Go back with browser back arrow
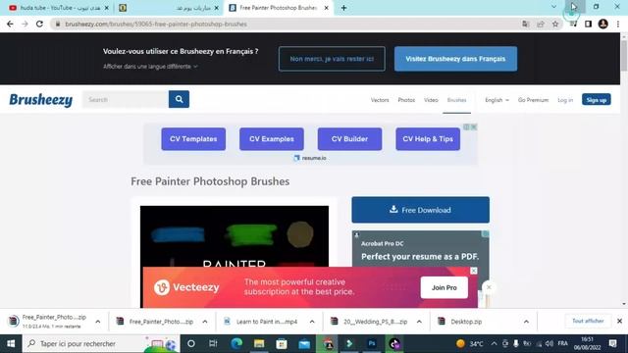628x353 pixels. [x=10, y=24]
